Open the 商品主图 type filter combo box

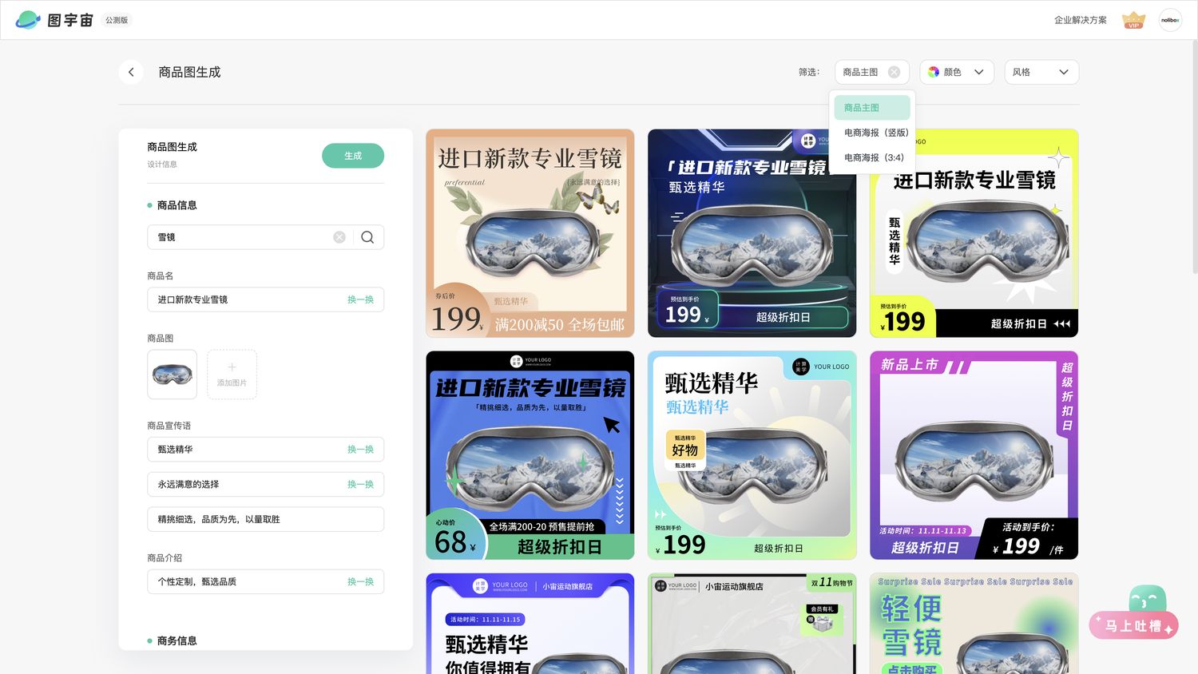(872, 72)
